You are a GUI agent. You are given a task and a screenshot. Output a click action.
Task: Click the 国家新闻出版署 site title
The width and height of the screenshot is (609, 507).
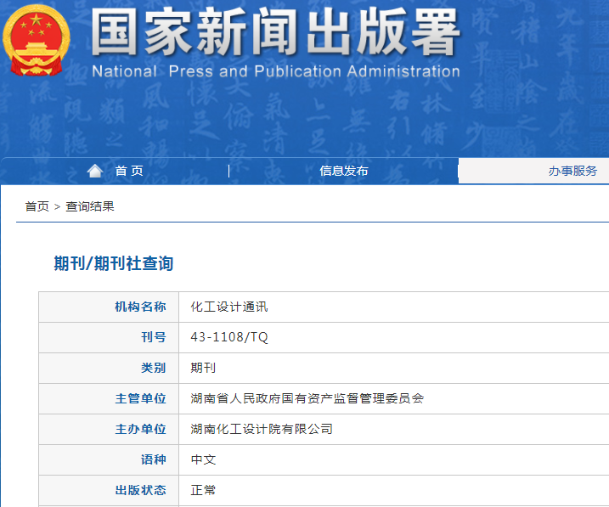(275, 34)
